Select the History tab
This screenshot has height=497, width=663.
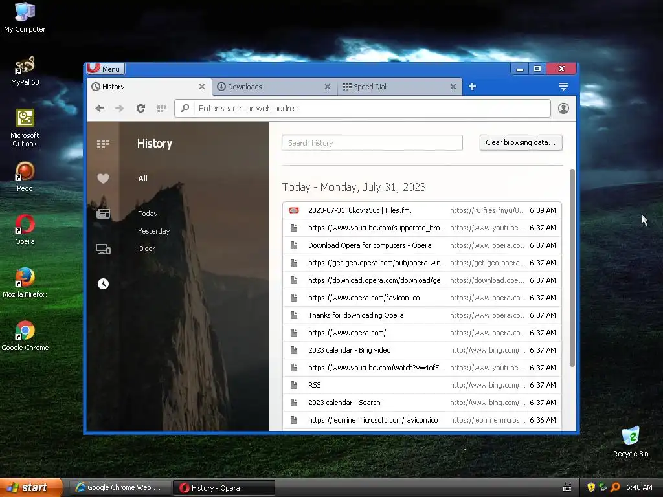(x=148, y=87)
